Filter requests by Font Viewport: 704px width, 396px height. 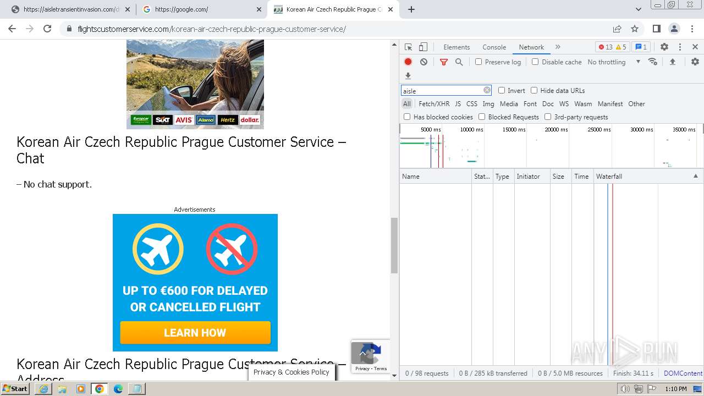[530, 103]
